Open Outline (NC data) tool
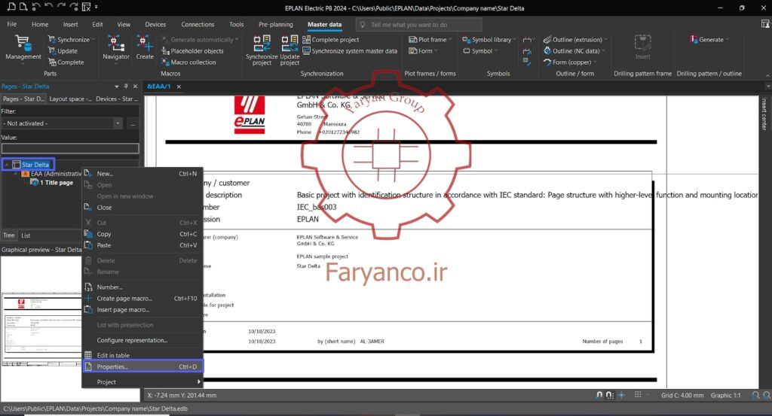This screenshot has width=772, height=416. pos(573,50)
